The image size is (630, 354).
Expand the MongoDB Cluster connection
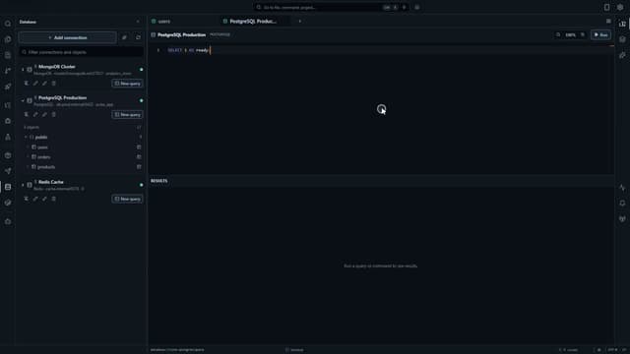coord(23,70)
